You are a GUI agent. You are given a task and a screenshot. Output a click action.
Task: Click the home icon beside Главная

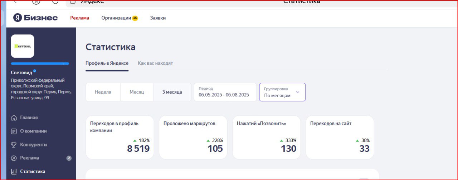(x=14, y=117)
